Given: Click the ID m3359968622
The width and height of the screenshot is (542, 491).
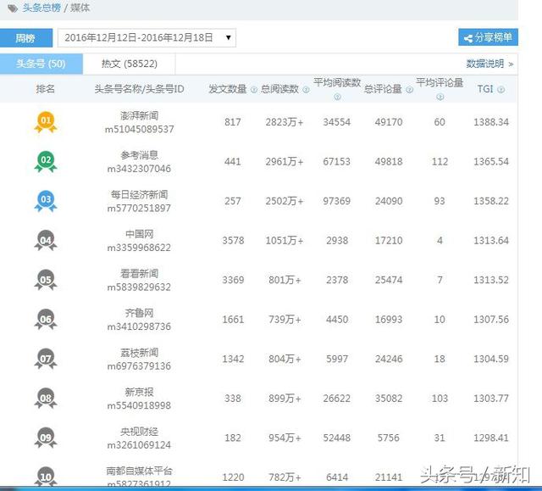Looking at the screenshot, I should pyautogui.click(x=139, y=248).
